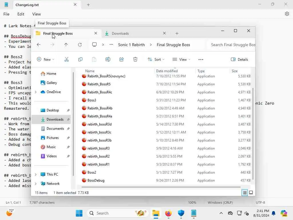This screenshot has height=220, width=293.
Task: Sort files by Type column header
Action: click(x=201, y=71)
